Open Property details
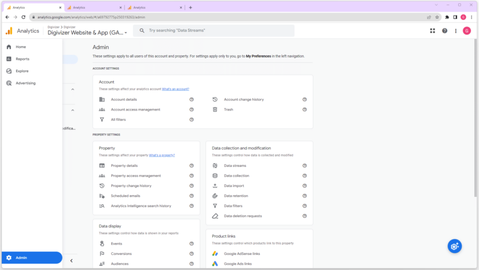 point(124,165)
